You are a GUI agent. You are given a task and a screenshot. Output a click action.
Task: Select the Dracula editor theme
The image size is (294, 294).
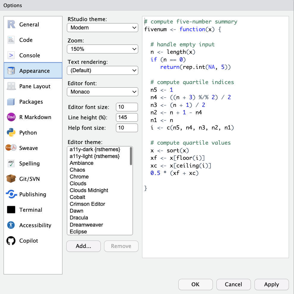coord(79,218)
